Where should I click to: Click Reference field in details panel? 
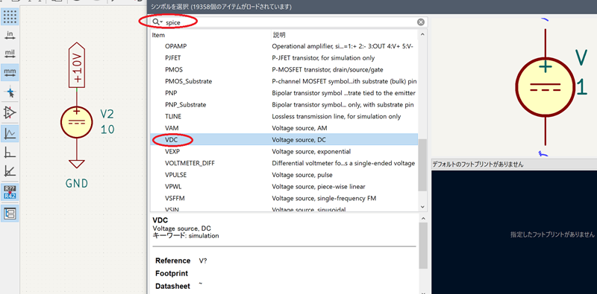pyautogui.click(x=181, y=261)
